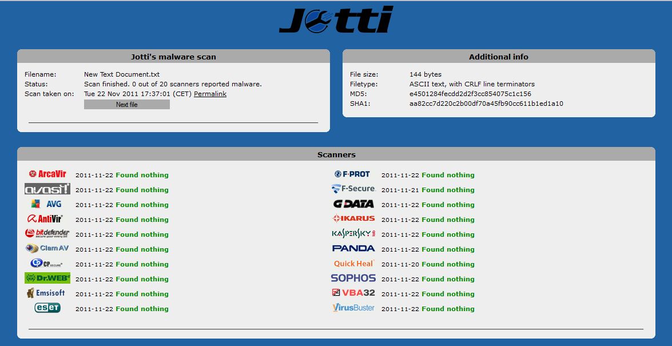Image resolution: width=672 pixels, height=346 pixels.
Task: Click the VBA32 scanner logo
Action: pos(353,293)
